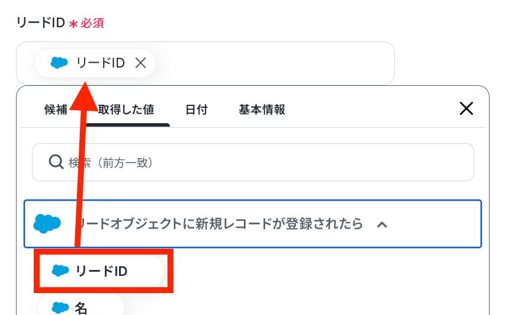Click the リードID field label above the input

click(40, 22)
